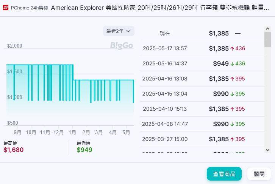
Task: Click the green down arrow 436 change
Action: tap(238, 63)
